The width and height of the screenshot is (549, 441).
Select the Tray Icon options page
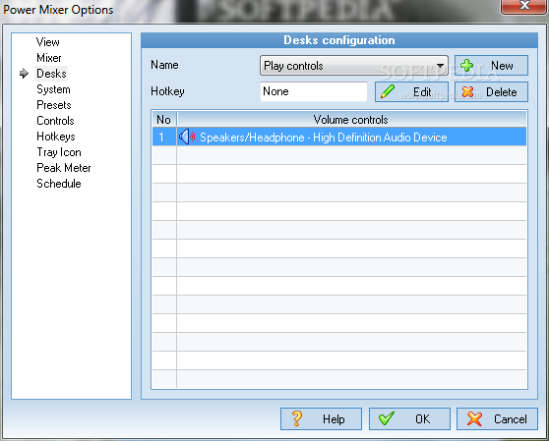tap(59, 152)
